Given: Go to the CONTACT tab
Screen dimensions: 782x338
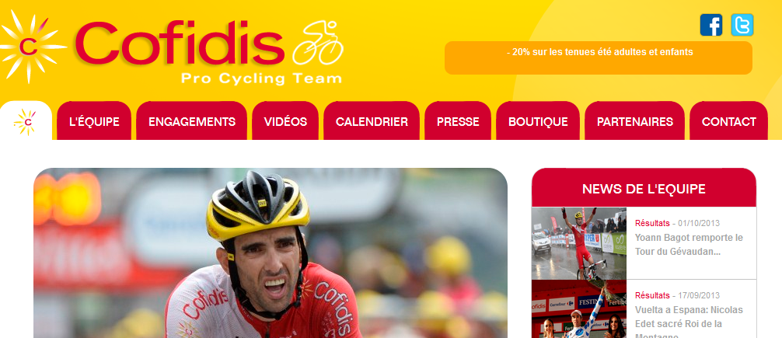Looking at the screenshot, I should pos(728,121).
